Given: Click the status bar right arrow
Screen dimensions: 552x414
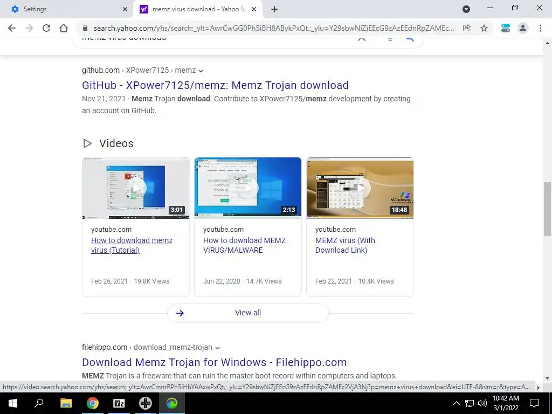Looking at the screenshot, I should tap(538, 388).
